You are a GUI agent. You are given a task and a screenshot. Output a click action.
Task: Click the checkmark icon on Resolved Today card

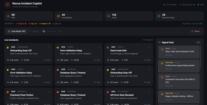(x=159, y=16)
